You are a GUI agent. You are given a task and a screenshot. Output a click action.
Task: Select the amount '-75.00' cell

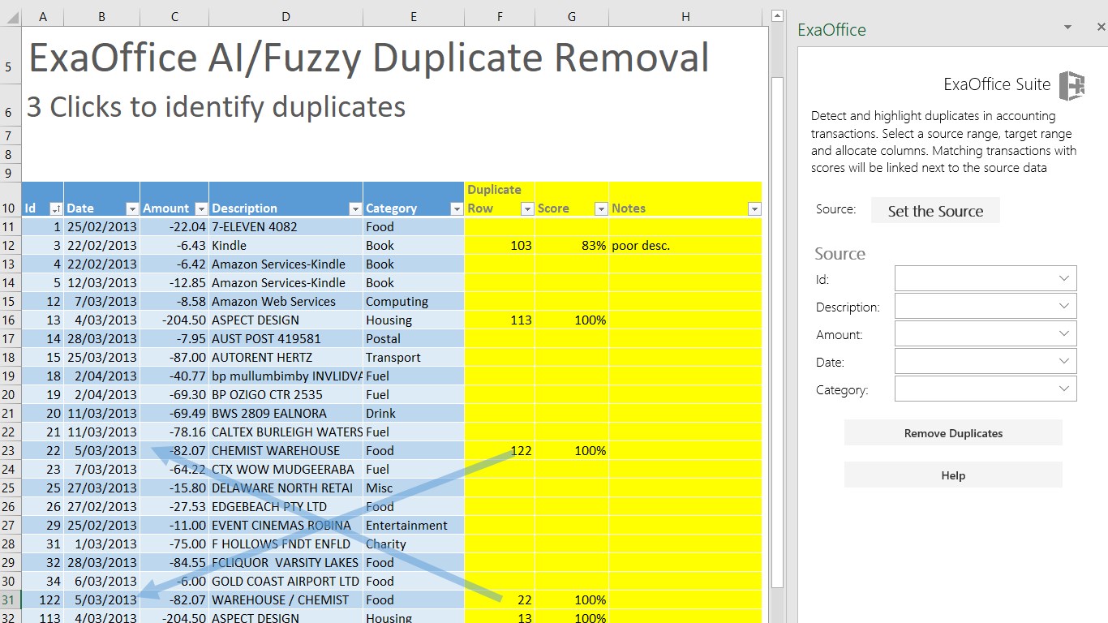click(x=174, y=544)
